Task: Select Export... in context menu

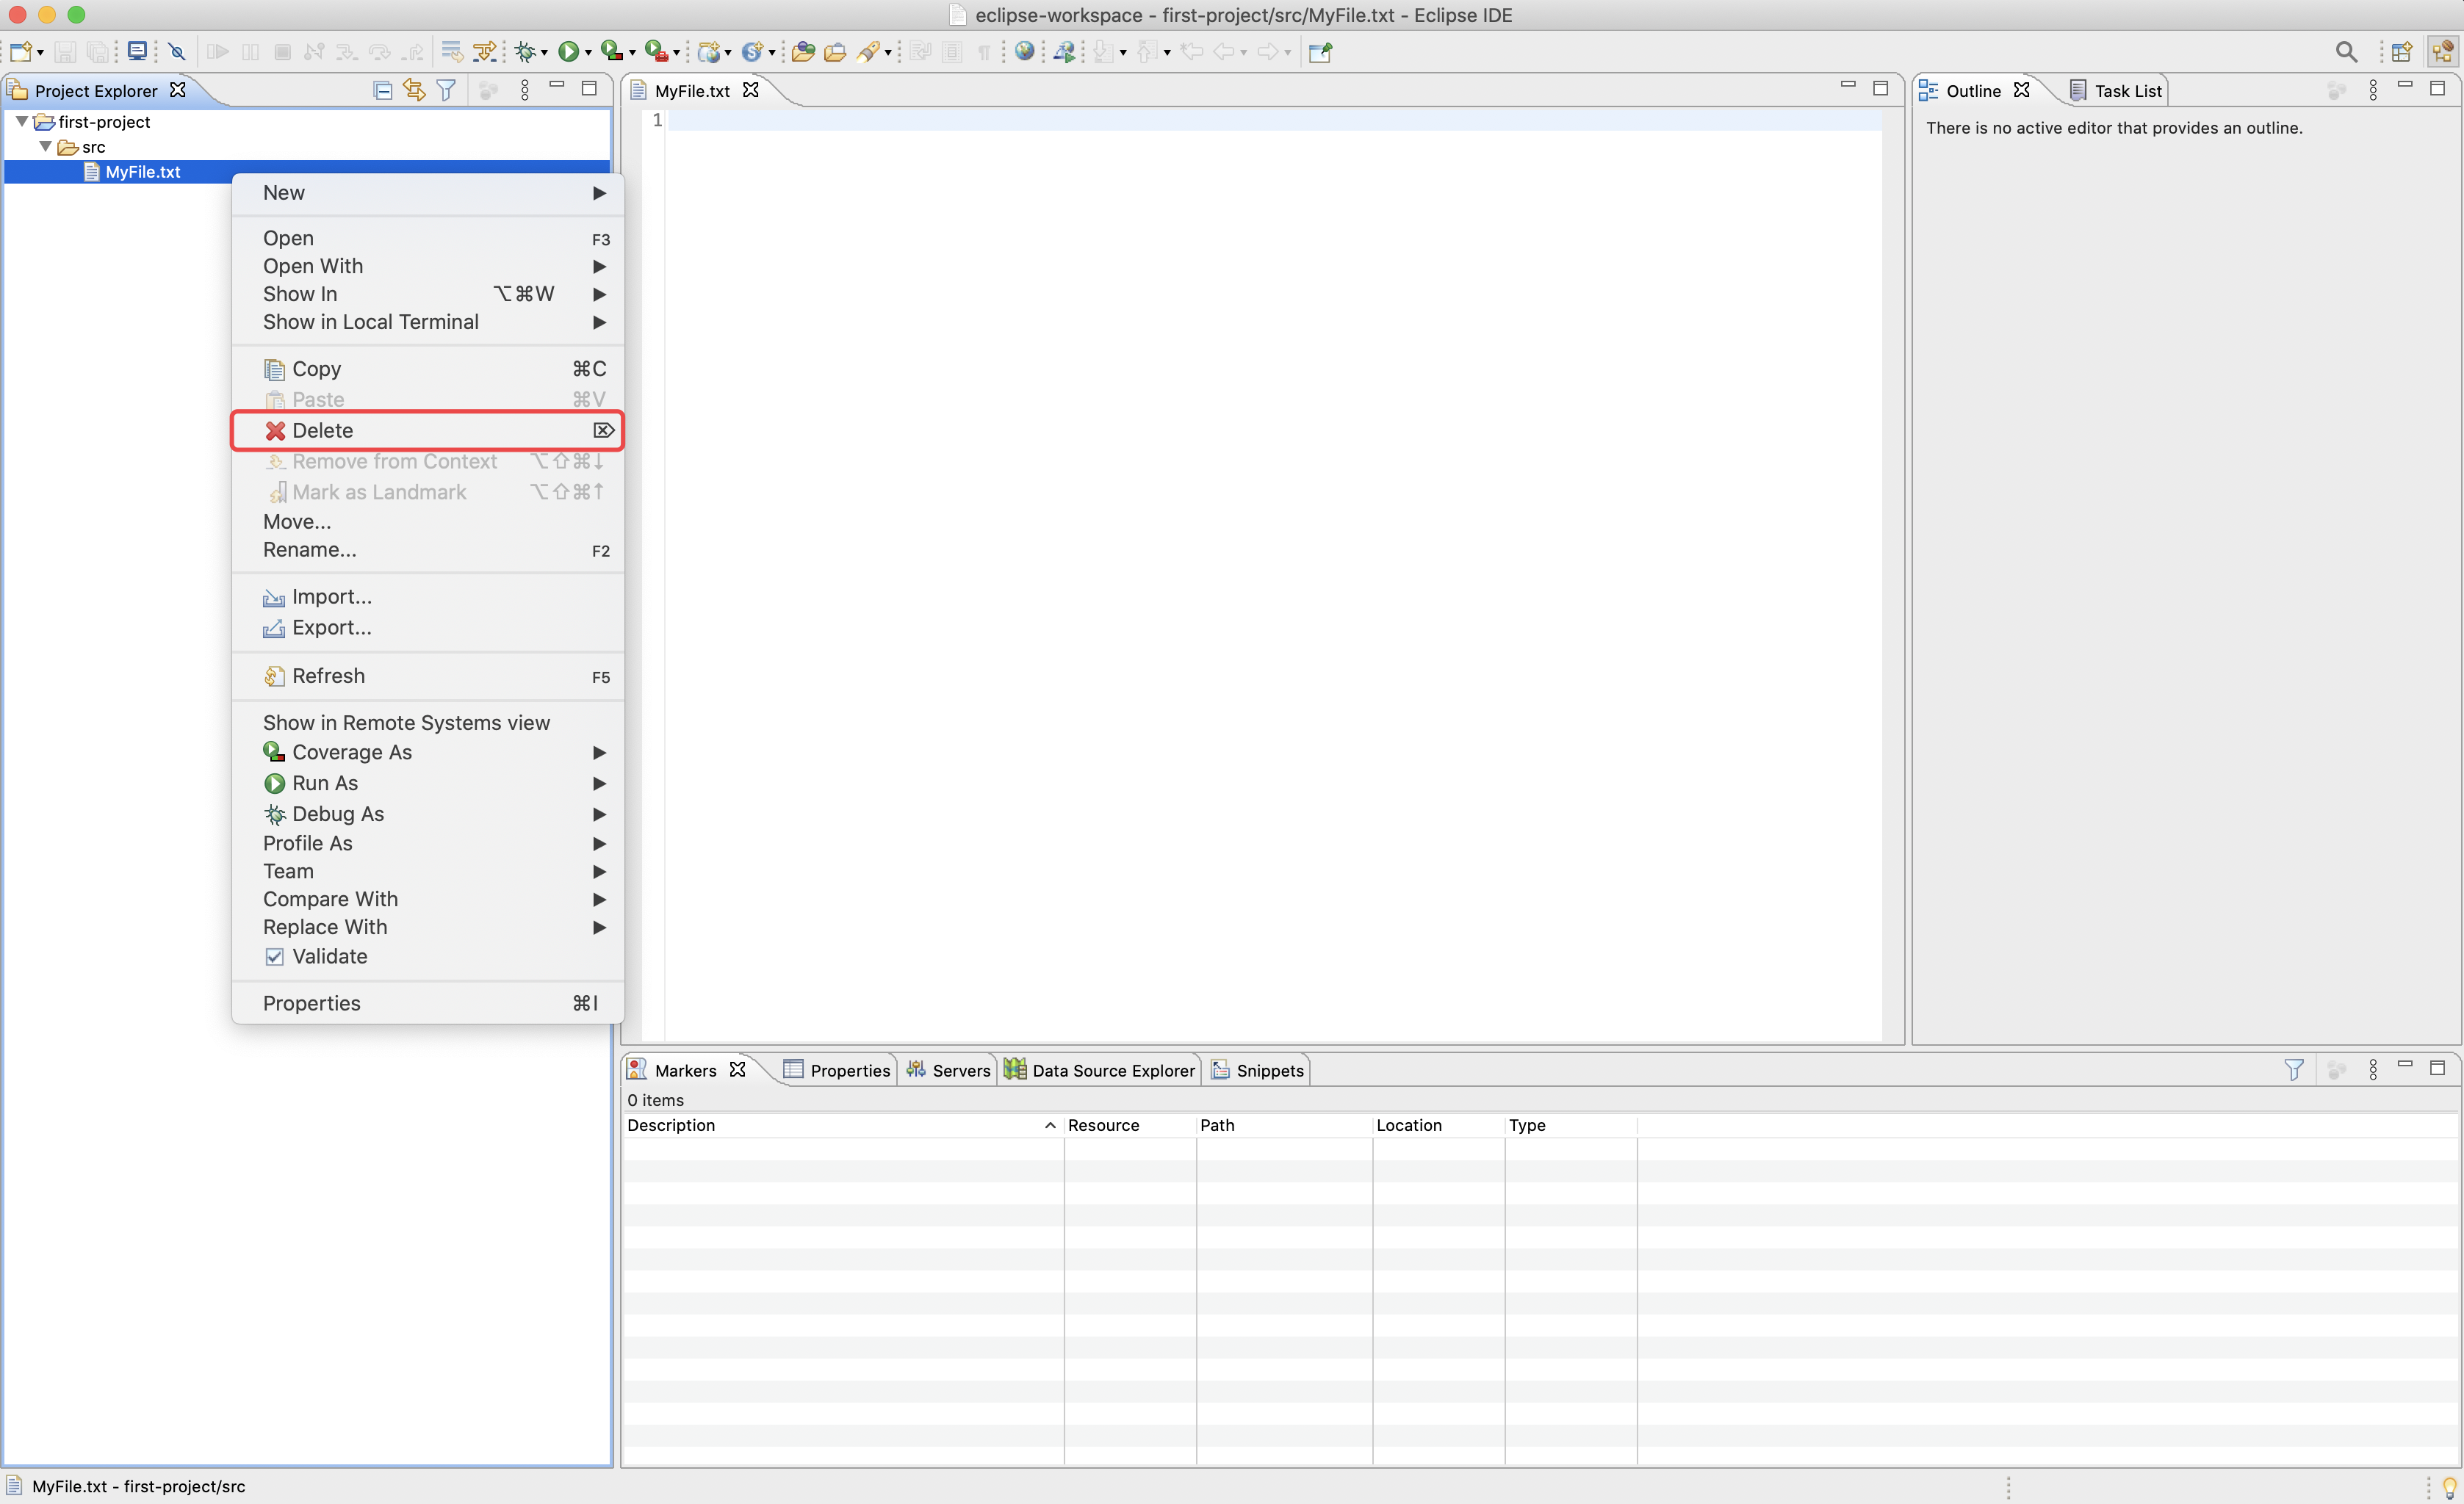Action: point(428,628)
